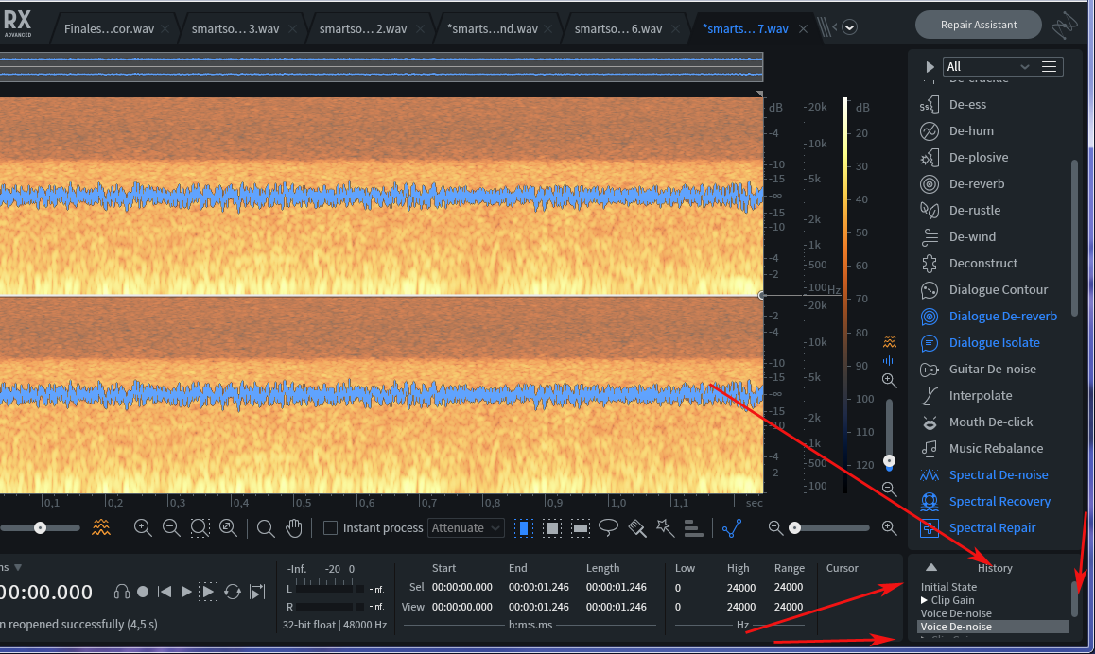Open the Dialogue Isolate module
This screenshot has width=1095, height=654.
coord(994,343)
